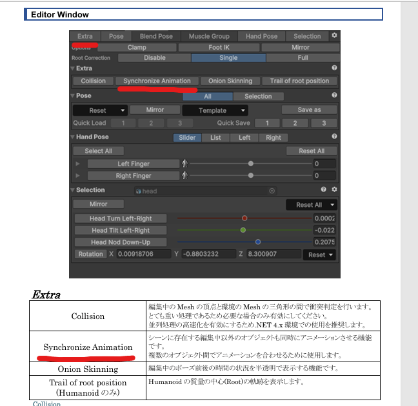Click Mirror button in Selection section
The width and height of the screenshot is (418, 406).
coord(98,204)
